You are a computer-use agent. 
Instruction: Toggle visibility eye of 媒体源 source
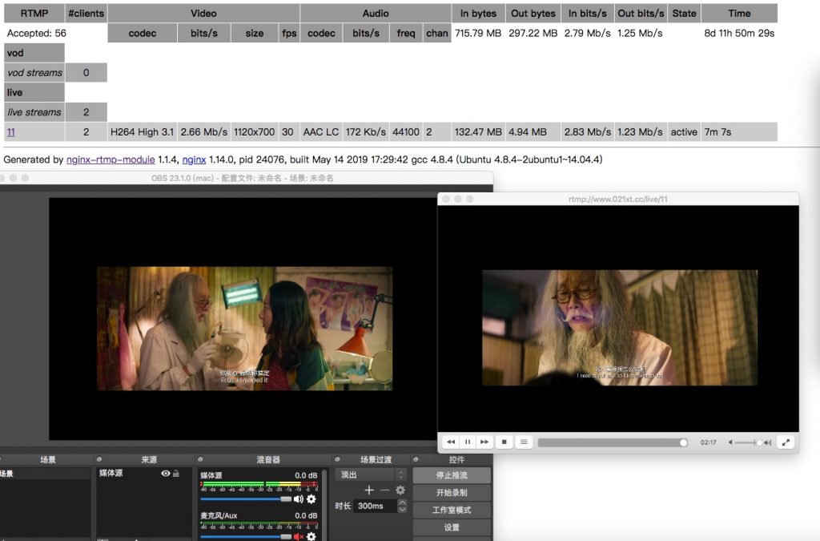click(165, 473)
